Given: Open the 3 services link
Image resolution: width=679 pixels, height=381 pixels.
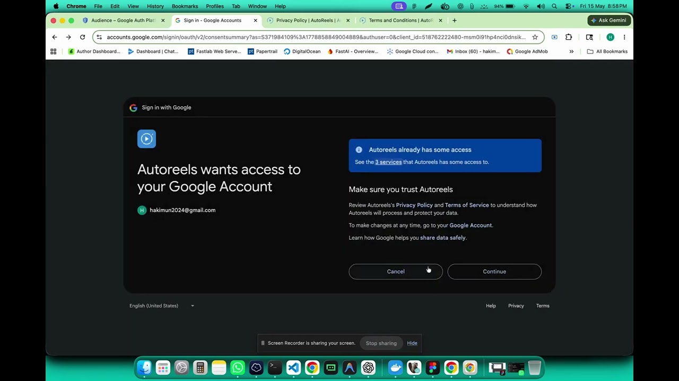Looking at the screenshot, I should (388, 162).
